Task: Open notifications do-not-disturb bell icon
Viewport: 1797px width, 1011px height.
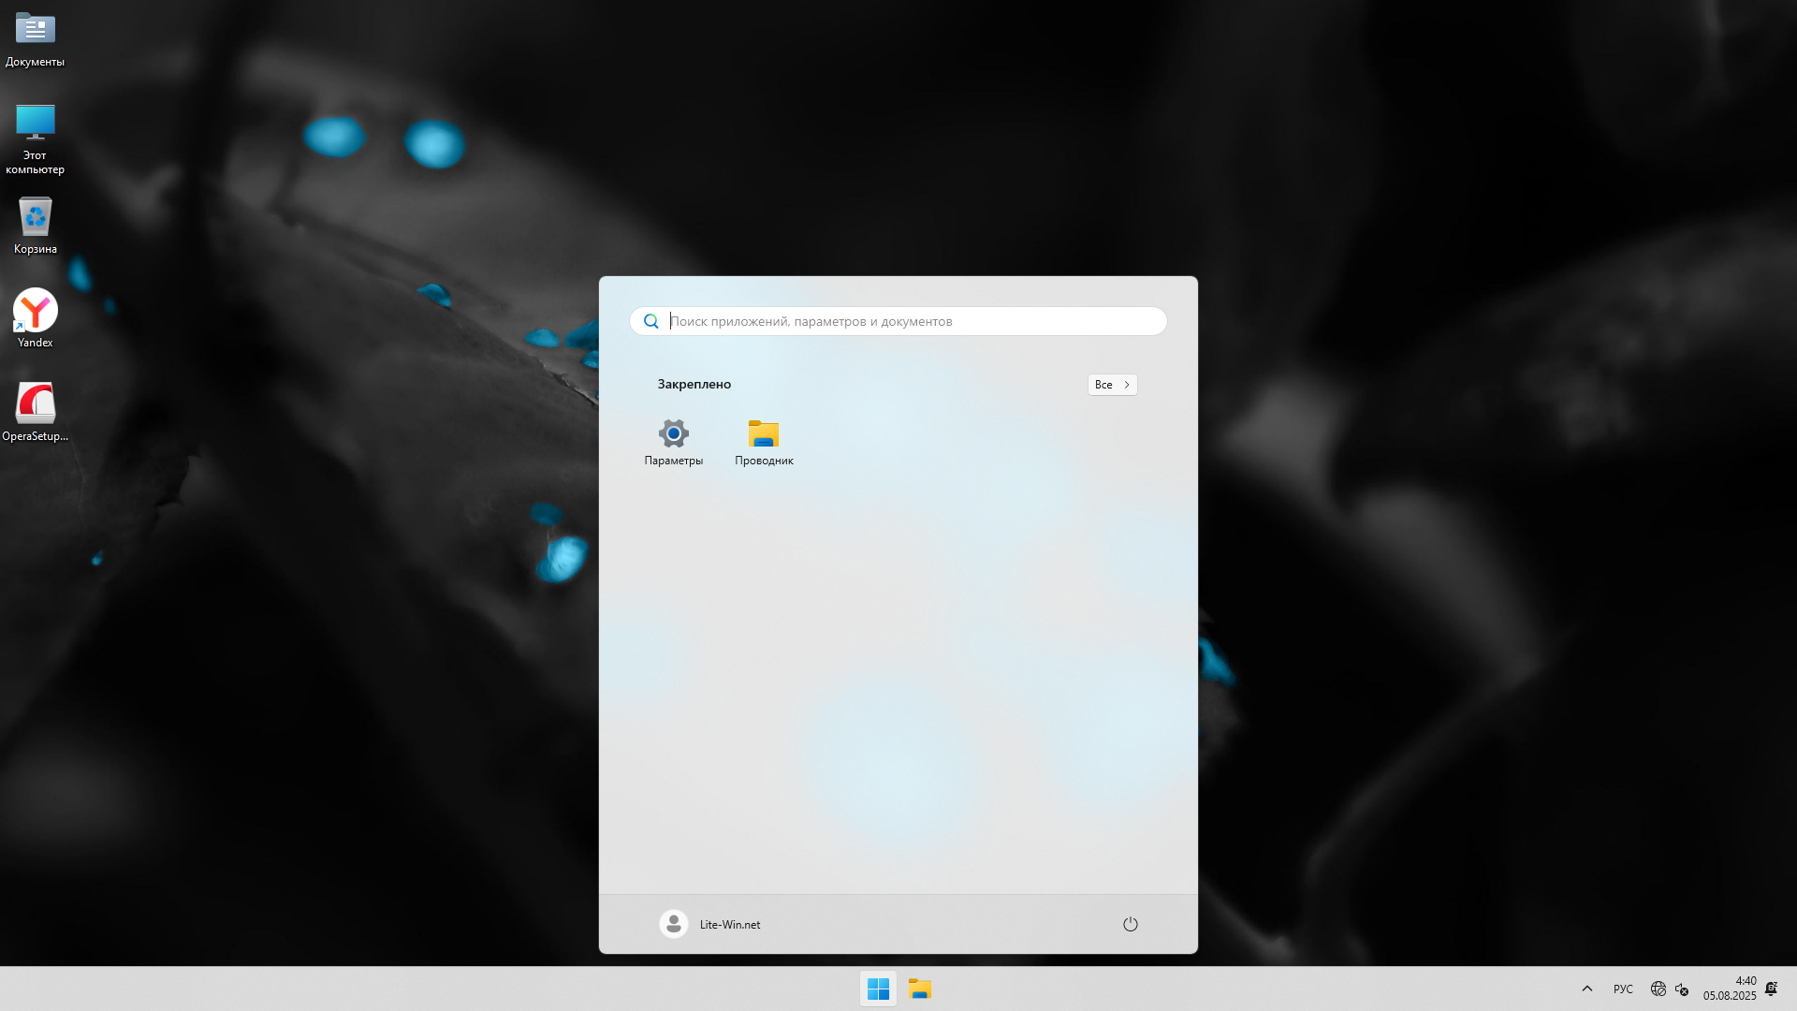Action: point(1771,989)
